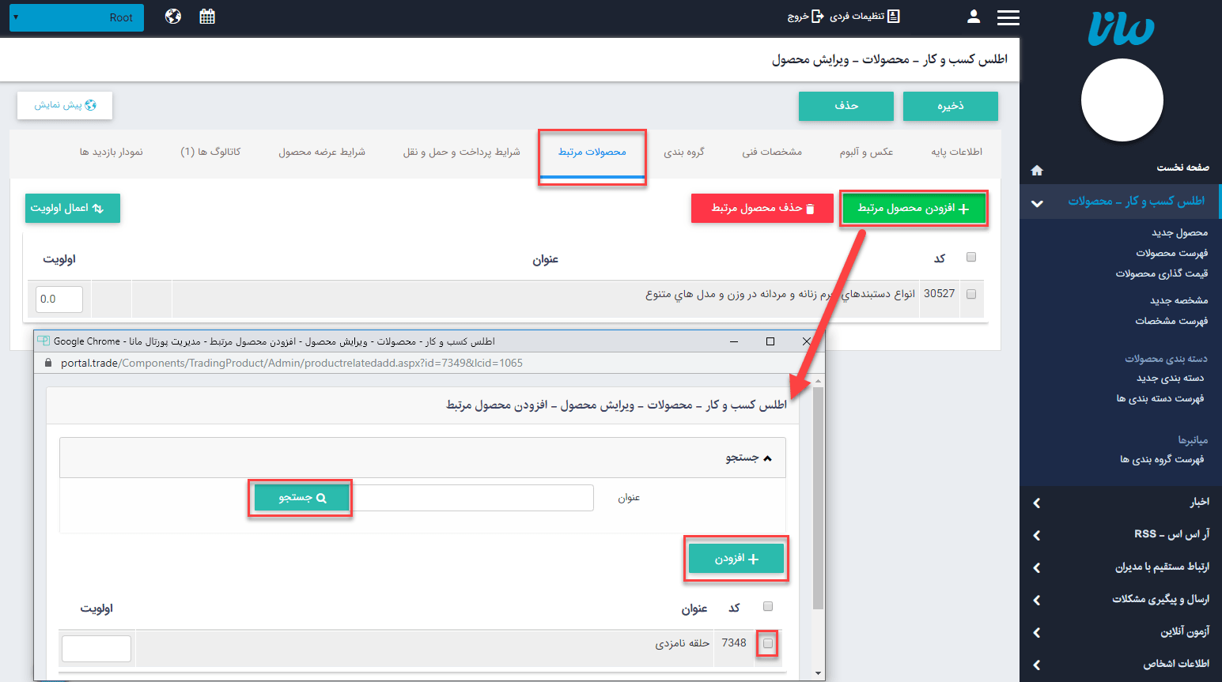
Task: Click the user profile icon
Action: (974, 16)
